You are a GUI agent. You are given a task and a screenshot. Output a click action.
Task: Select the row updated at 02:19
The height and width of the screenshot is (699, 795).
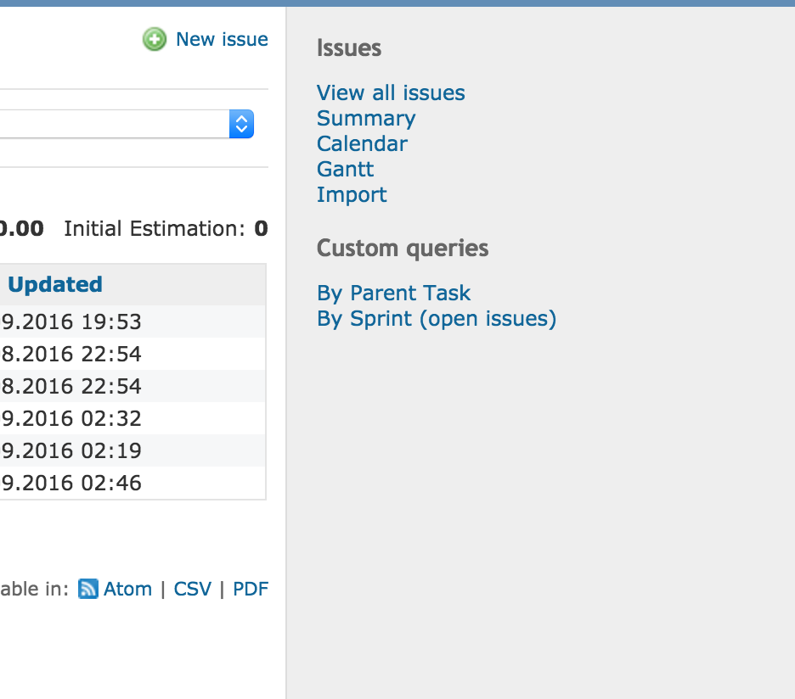point(132,450)
